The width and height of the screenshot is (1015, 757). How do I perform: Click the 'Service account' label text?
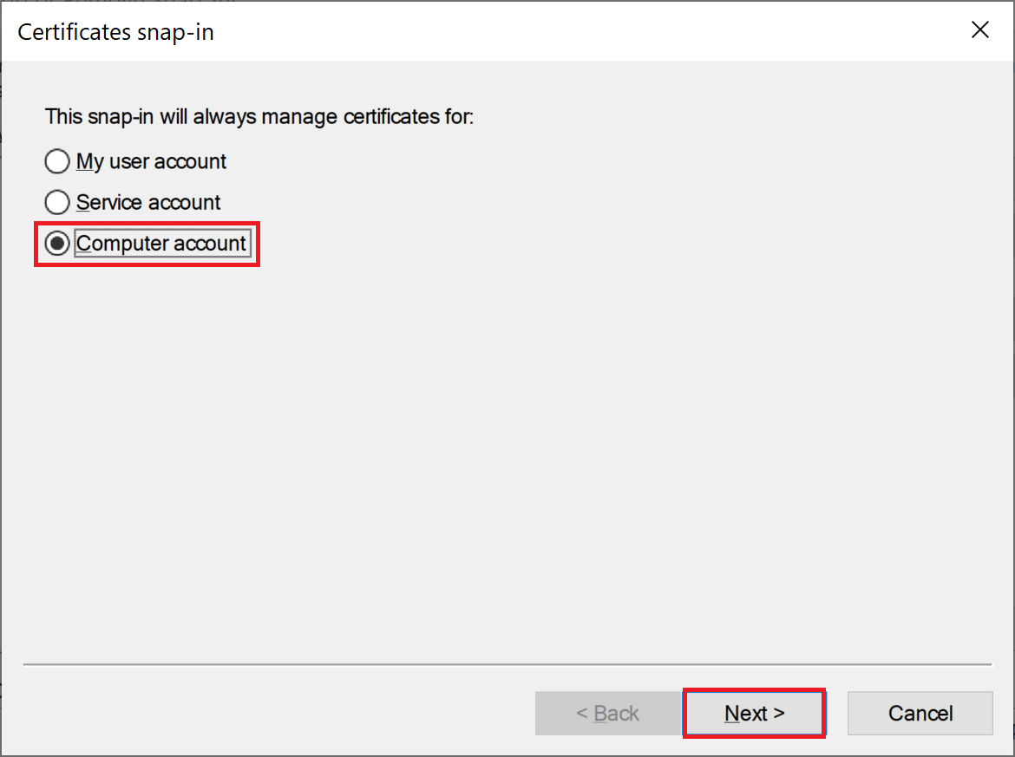[x=148, y=203]
